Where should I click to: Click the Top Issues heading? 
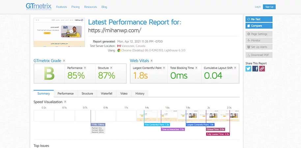click(41, 146)
